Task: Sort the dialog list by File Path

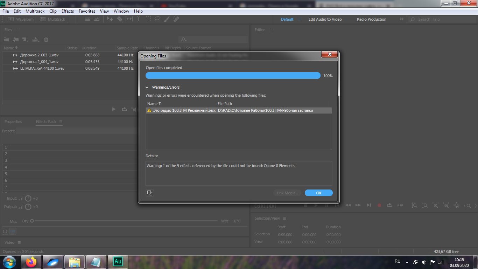Action: click(x=225, y=104)
